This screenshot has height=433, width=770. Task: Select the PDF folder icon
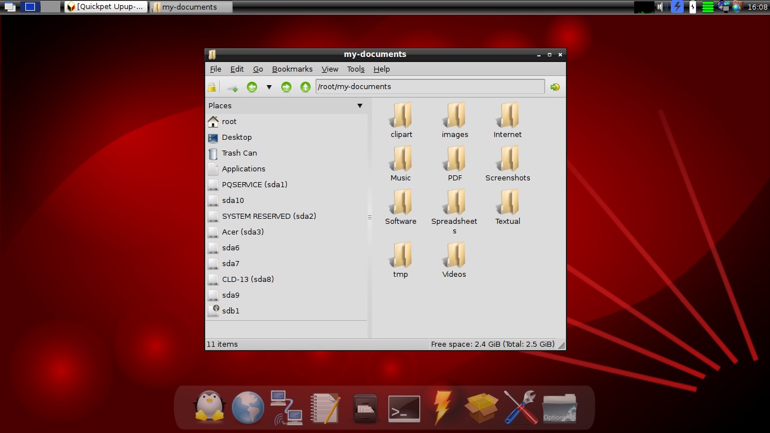[454, 158]
